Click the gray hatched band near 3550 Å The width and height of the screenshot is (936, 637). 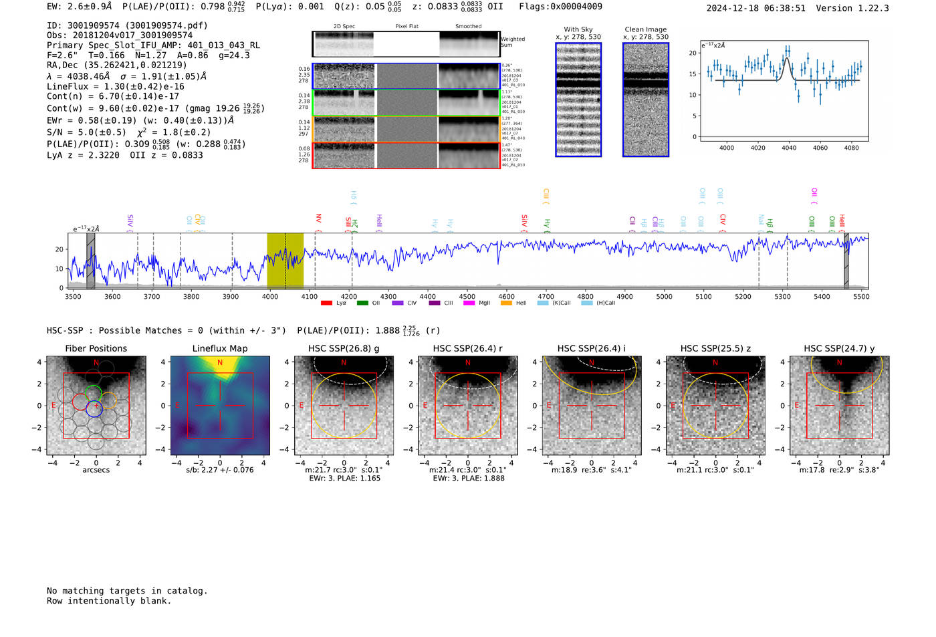90,261
